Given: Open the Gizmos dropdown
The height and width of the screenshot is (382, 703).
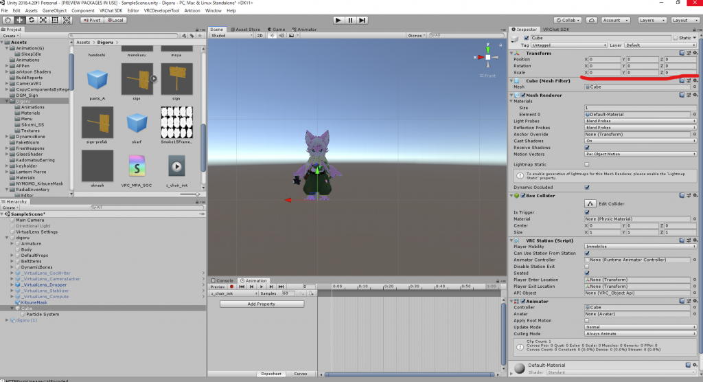Looking at the screenshot, I should 417,36.
